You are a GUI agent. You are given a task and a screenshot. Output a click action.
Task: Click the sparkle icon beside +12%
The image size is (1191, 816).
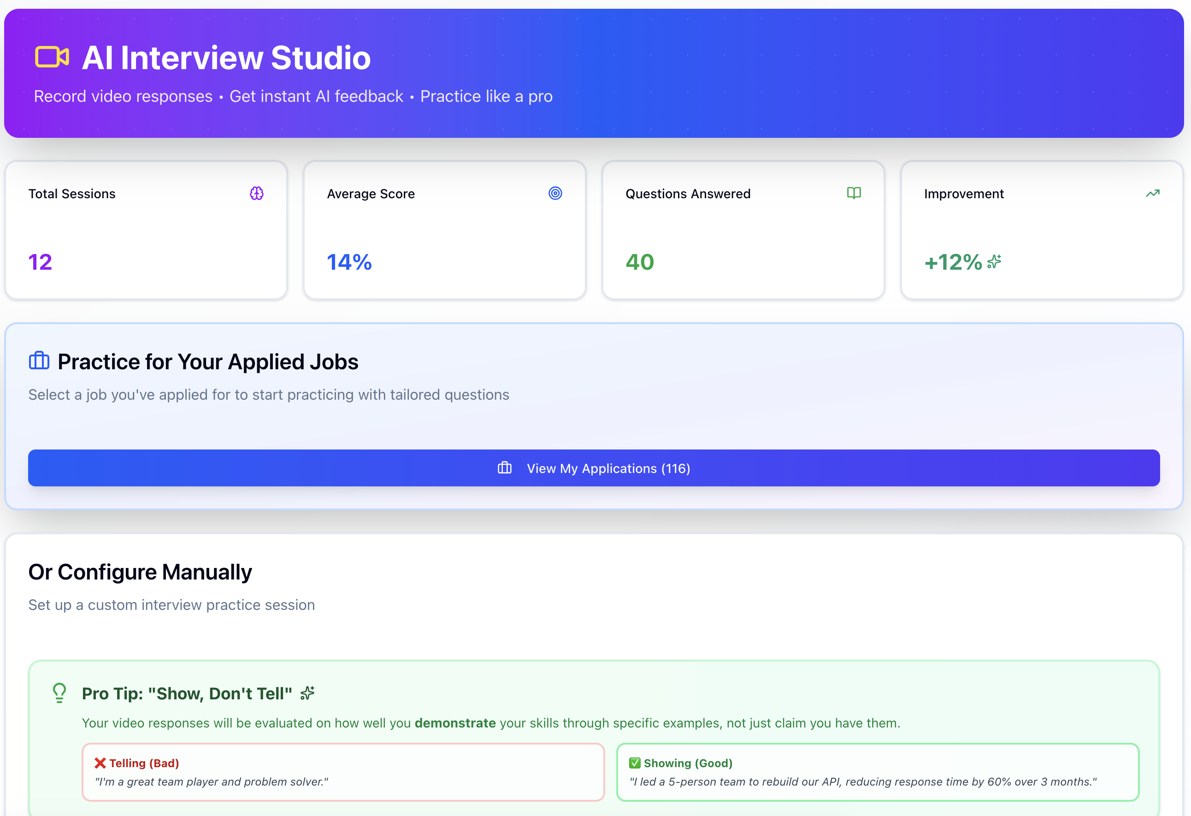coord(994,262)
